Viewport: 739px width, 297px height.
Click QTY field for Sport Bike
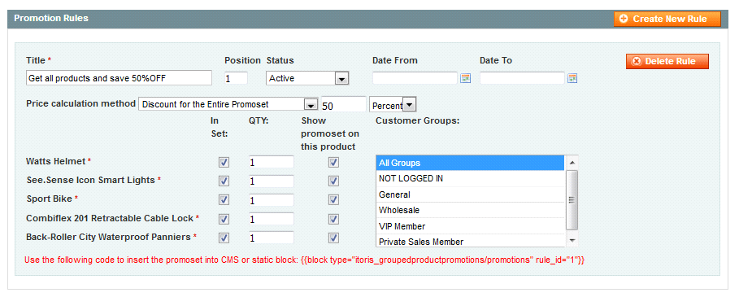(272, 200)
